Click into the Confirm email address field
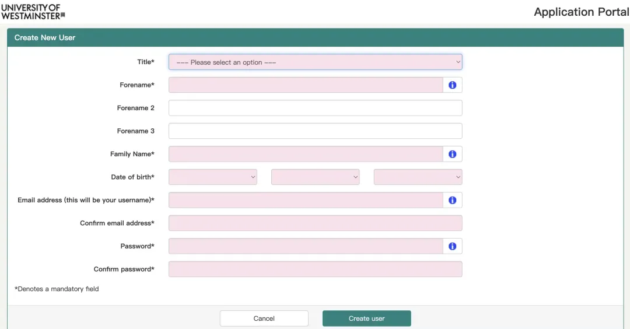The height and width of the screenshot is (329, 630). tap(315, 223)
